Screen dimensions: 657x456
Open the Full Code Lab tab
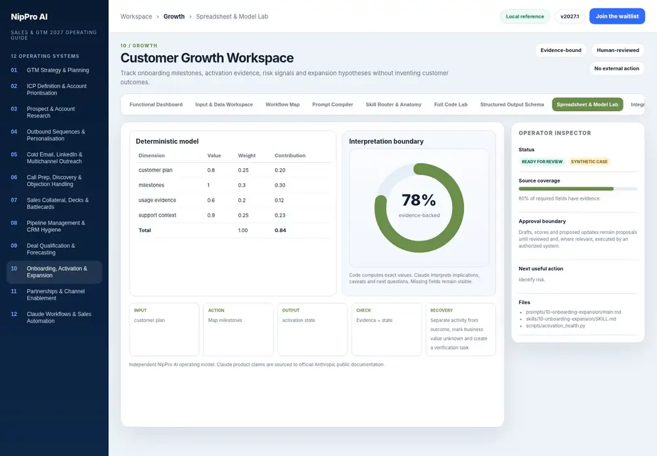point(451,104)
